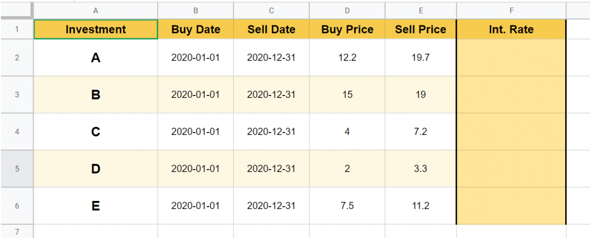Select the Int. Rate header cell
The image size is (590, 238).
point(511,29)
